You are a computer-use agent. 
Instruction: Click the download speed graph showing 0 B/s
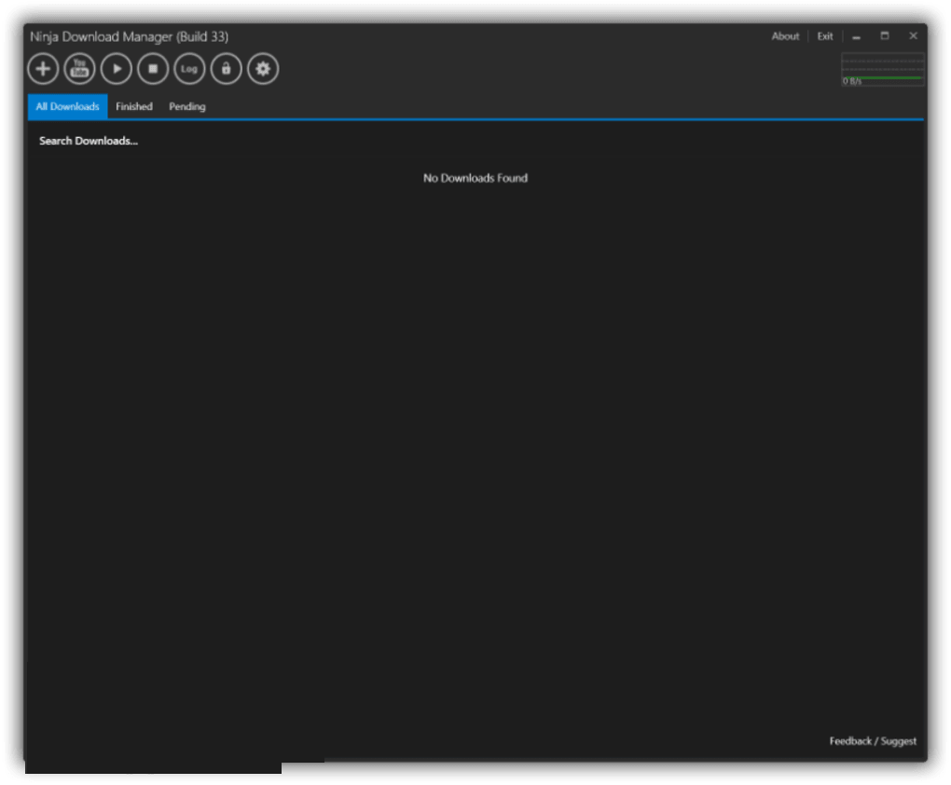[x=882, y=69]
